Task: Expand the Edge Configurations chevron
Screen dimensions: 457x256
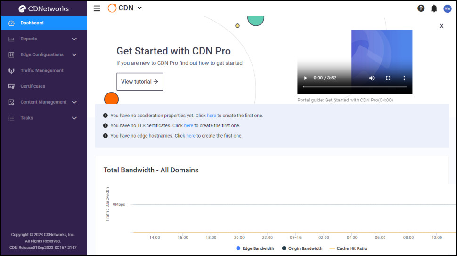Action: coord(74,54)
